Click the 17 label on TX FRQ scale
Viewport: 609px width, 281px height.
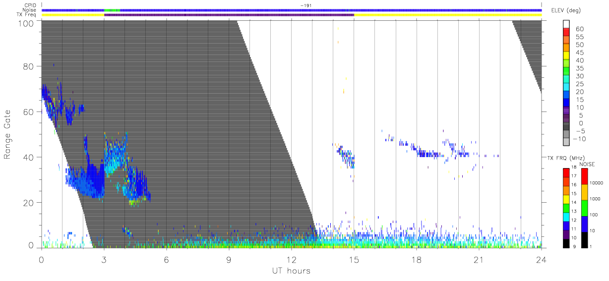coord(575,176)
